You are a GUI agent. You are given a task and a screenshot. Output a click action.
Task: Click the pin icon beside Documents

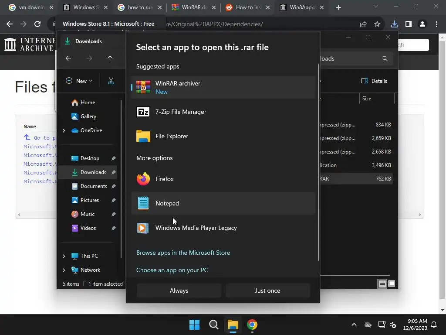tap(114, 186)
